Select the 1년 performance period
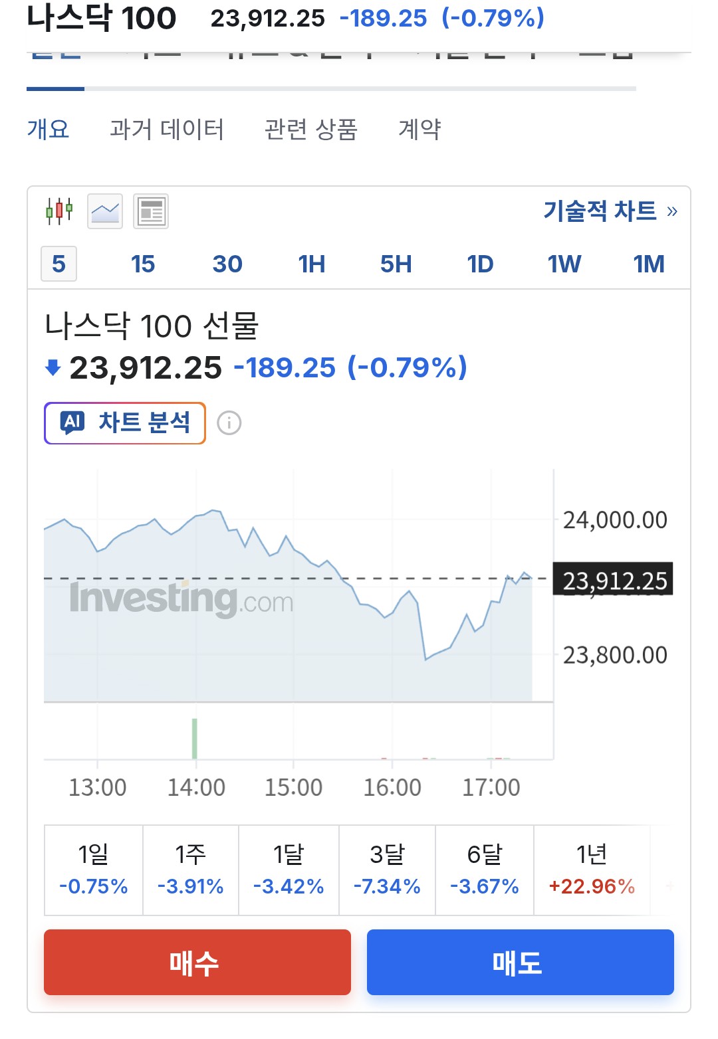Screen dimensions: 718x1039 pyautogui.click(x=592, y=870)
